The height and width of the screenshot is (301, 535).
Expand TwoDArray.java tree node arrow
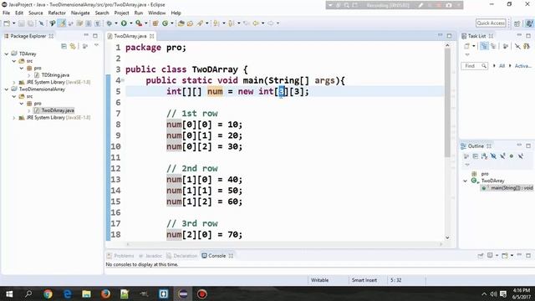28,110
